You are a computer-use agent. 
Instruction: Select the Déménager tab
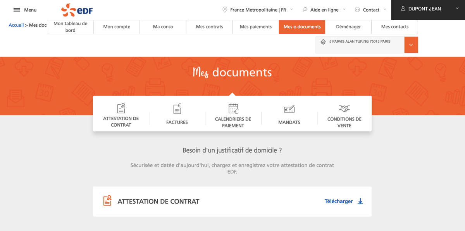(348, 27)
